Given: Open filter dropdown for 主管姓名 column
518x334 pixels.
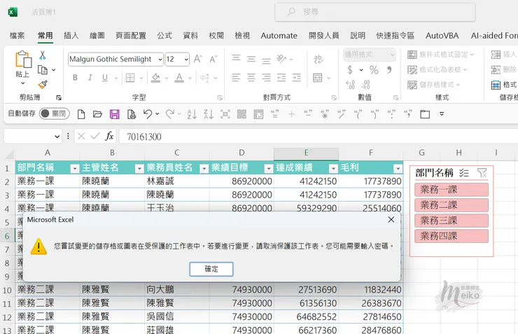Looking at the screenshot, I should point(139,169).
